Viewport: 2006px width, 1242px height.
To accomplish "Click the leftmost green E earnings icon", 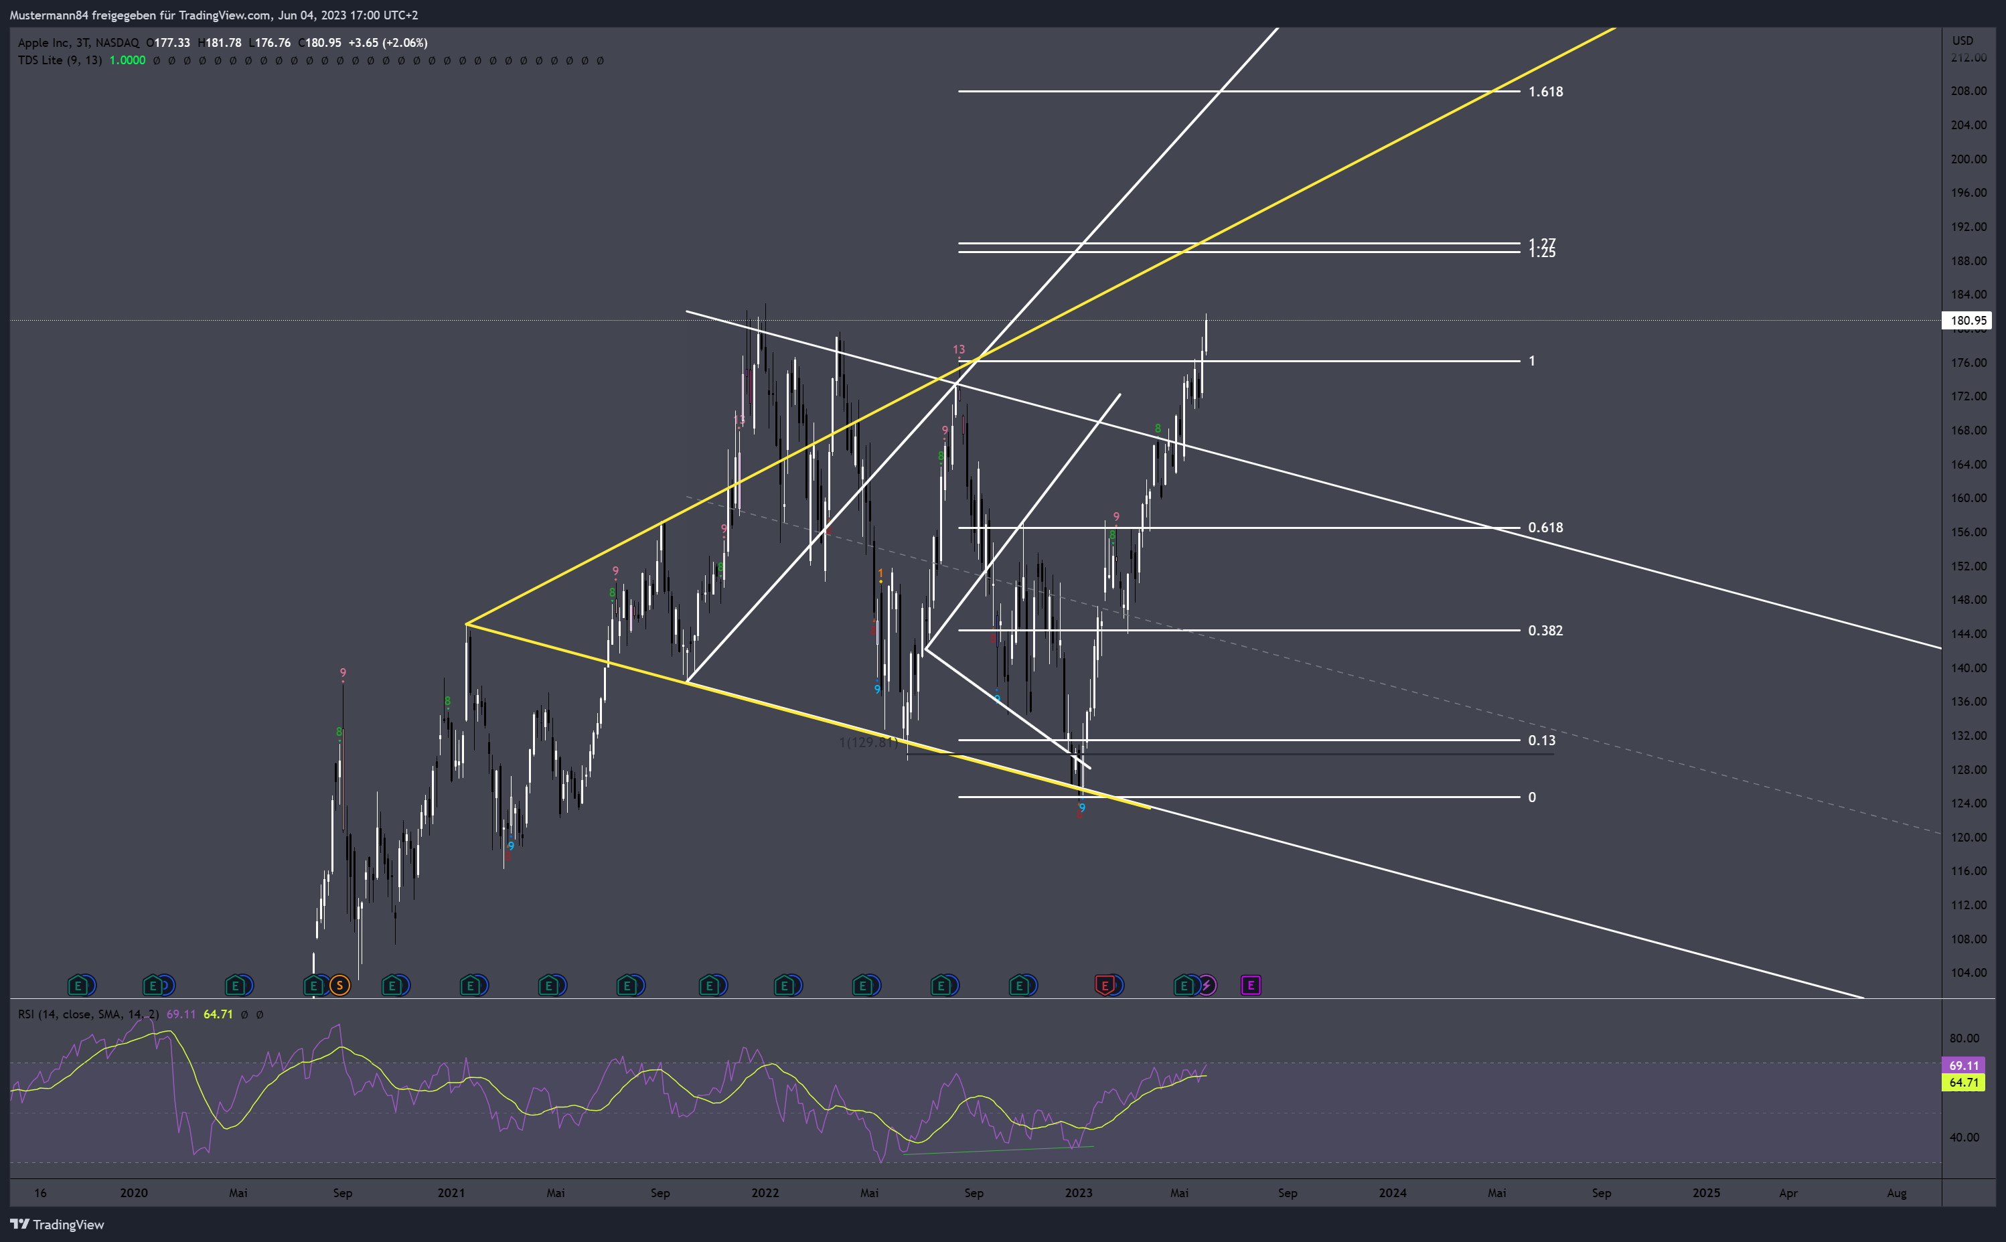I will 78,985.
